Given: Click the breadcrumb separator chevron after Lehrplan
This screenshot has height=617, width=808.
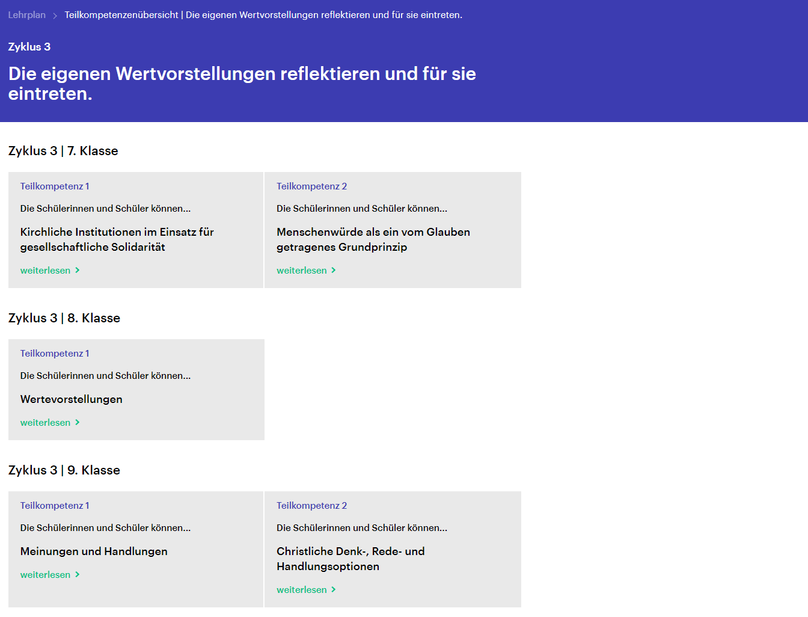Looking at the screenshot, I should 55,16.
